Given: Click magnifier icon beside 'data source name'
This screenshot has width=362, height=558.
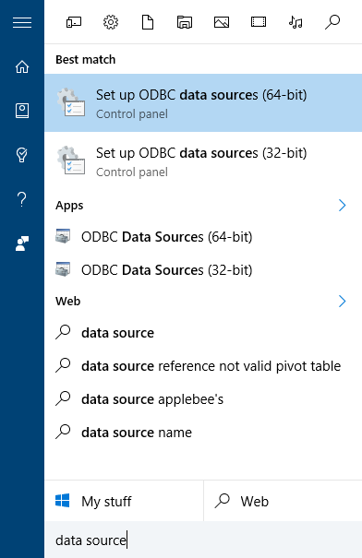Looking at the screenshot, I should tap(63, 432).
